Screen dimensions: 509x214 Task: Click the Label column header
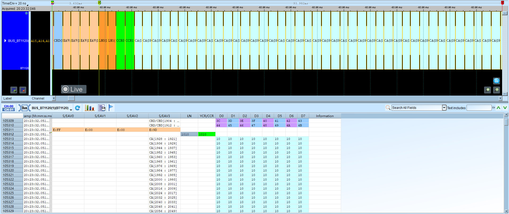7,99
